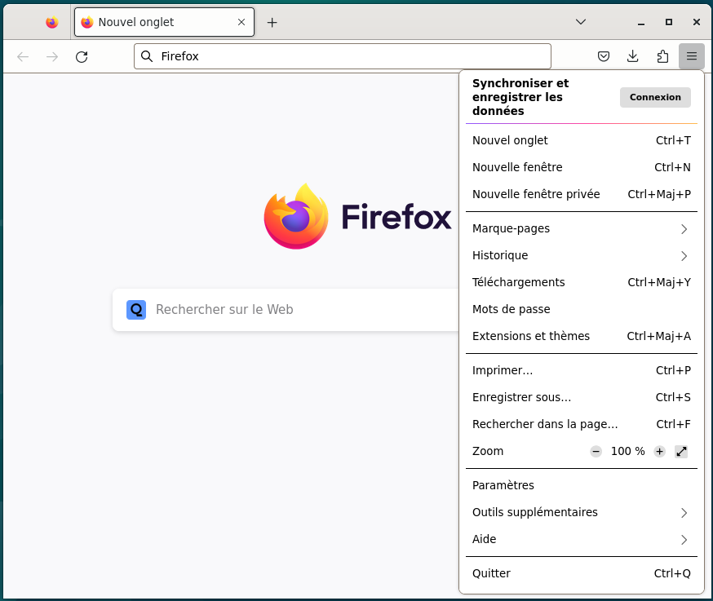Select Nouvel onglet menu item
The image size is (713, 601).
(x=582, y=140)
